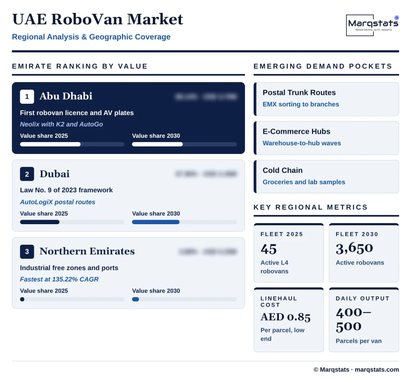Click blurred value figure on Abu Dhabi card
Image resolution: width=411 pixels, height=383 pixels.
point(206,97)
